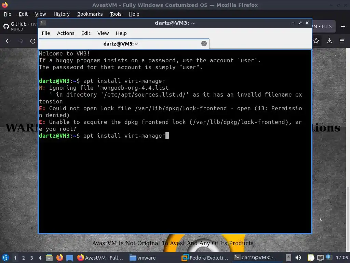The height and width of the screenshot is (263, 350).
Task: Minimize the terminal window
Action: [293, 23]
